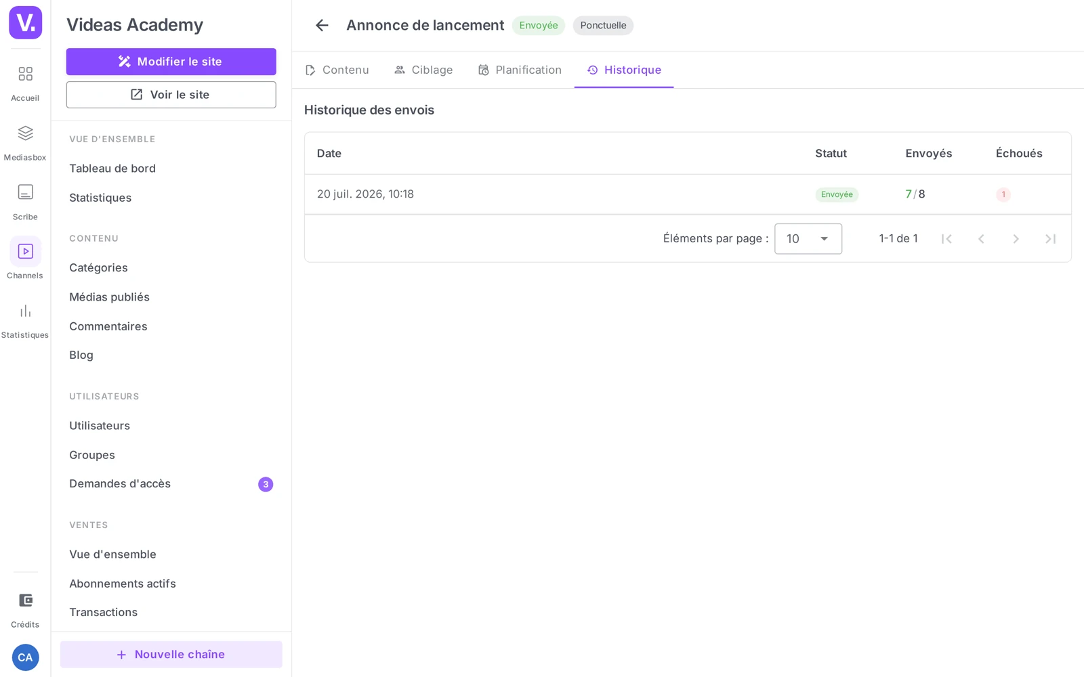1084x677 pixels.
Task: Go back using the arrow icon
Action: pyautogui.click(x=322, y=26)
